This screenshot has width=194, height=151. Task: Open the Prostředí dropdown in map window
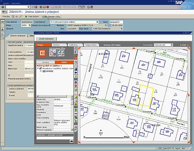click(172, 45)
